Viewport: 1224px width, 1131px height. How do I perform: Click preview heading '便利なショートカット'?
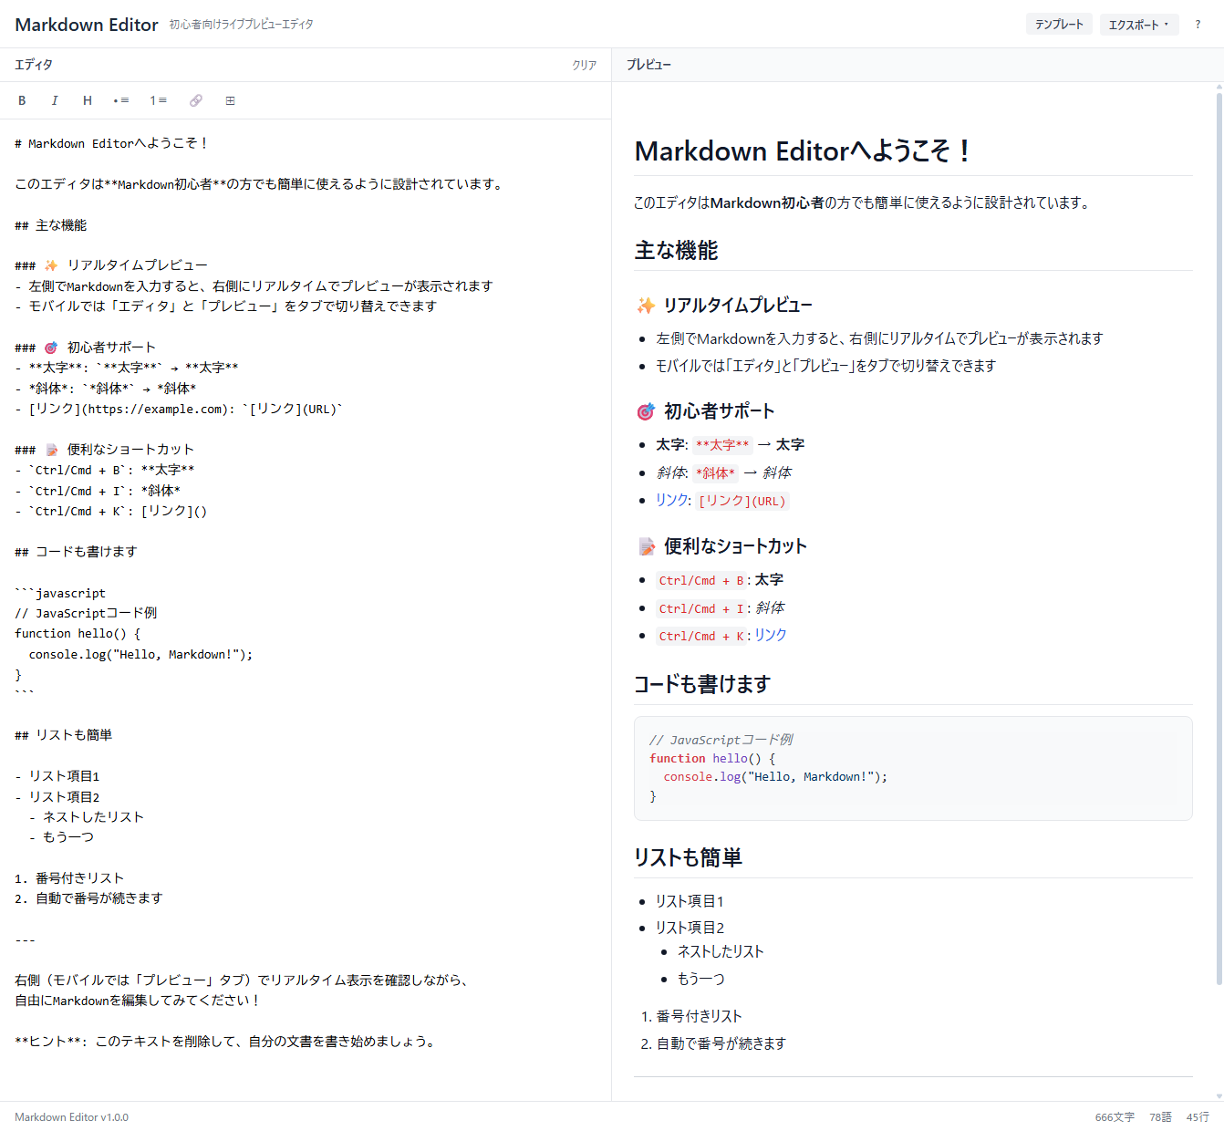(x=721, y=546)
